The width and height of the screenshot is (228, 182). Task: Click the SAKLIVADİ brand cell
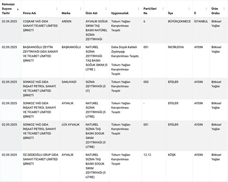[69, 82]
